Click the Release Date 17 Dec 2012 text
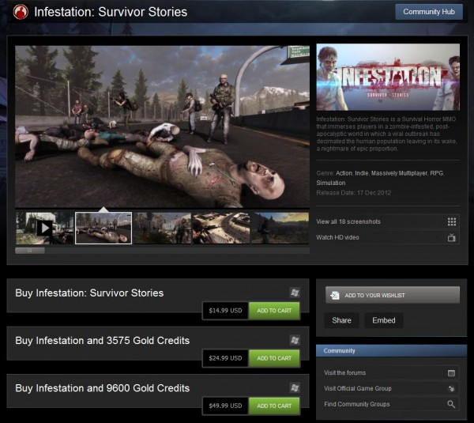Image resolution: width=474 pixels, height=423 pixels. pos(354,193)
